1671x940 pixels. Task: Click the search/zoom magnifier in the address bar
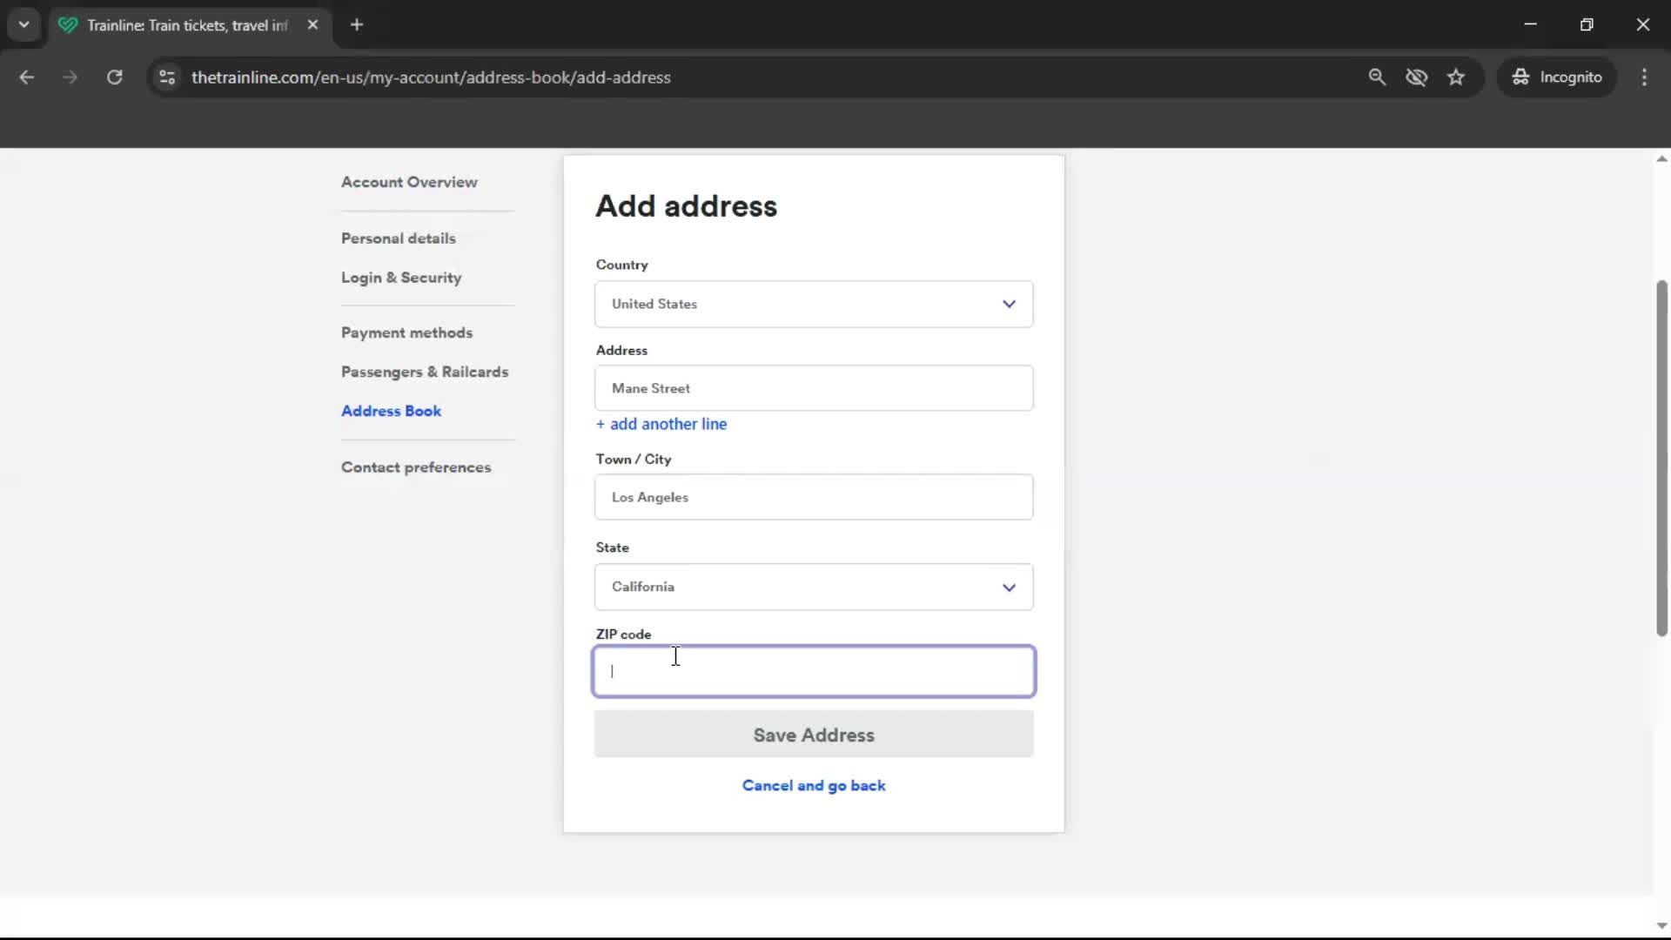(1378, 77)
